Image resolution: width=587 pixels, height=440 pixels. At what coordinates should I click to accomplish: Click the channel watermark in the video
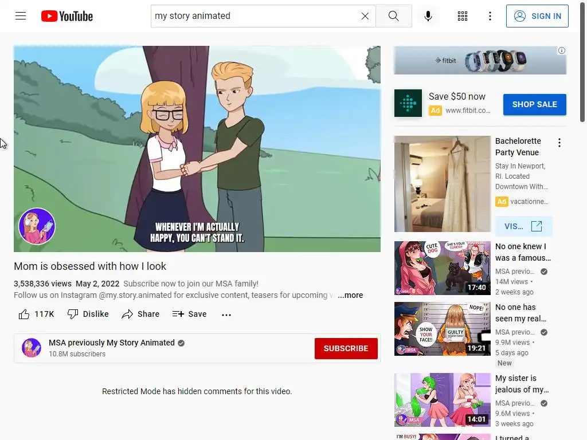click(37, 226)
